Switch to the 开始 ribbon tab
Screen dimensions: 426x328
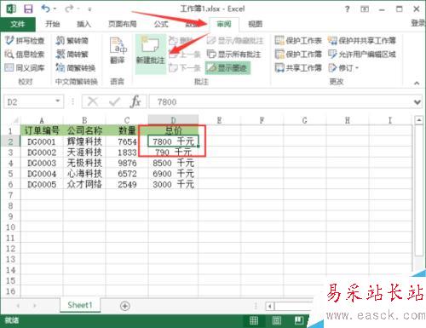(x=53, y=24)
